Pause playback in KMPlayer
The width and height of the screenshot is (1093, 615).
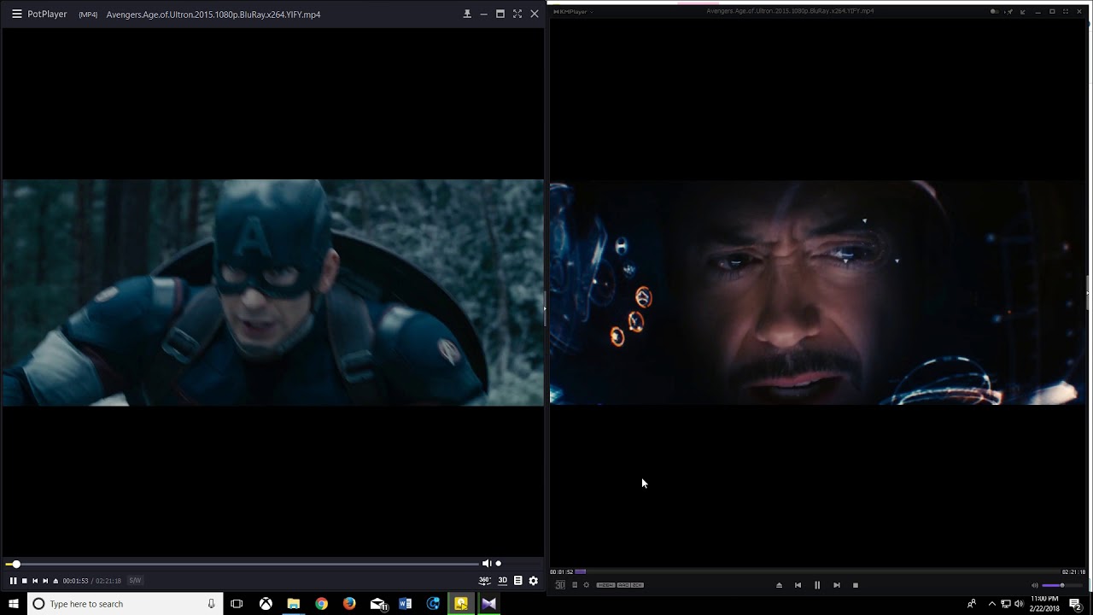pyautogui.click(x=817, y=585)
